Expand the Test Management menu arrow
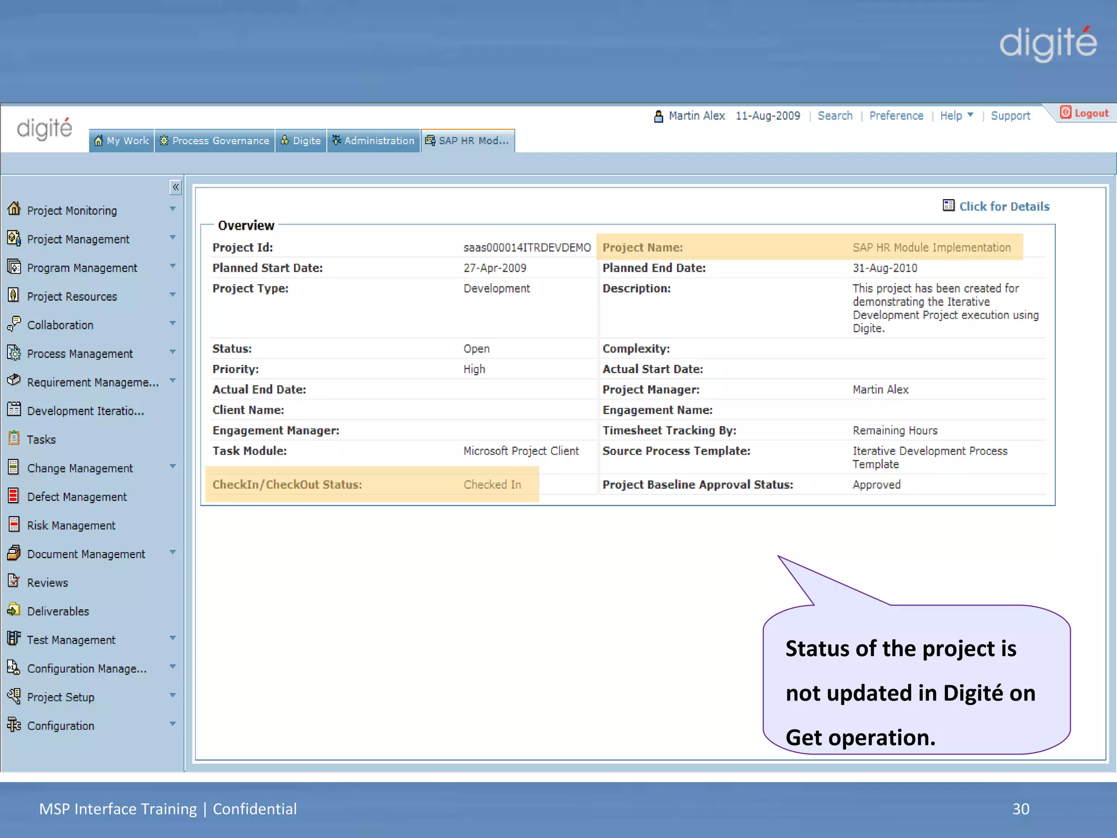The image size is (1117, 838). point(172,638)
